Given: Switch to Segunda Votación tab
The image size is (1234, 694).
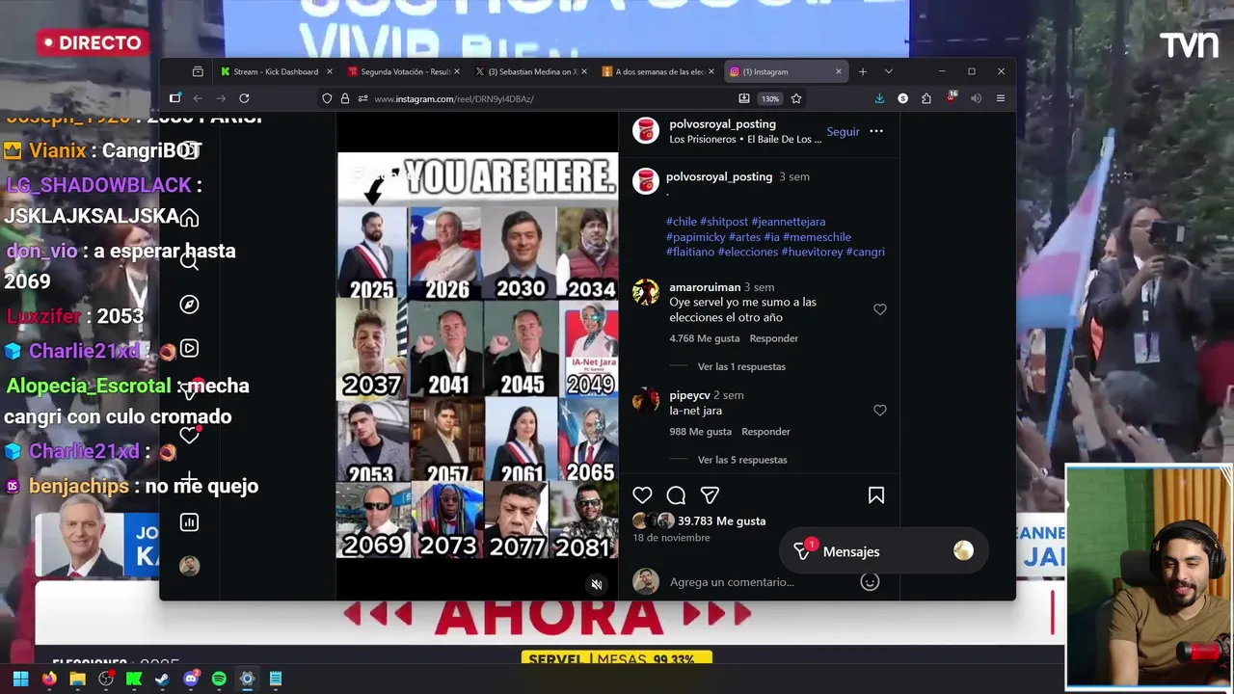Looking at the screenshot, I should click(x=404, y=71).
